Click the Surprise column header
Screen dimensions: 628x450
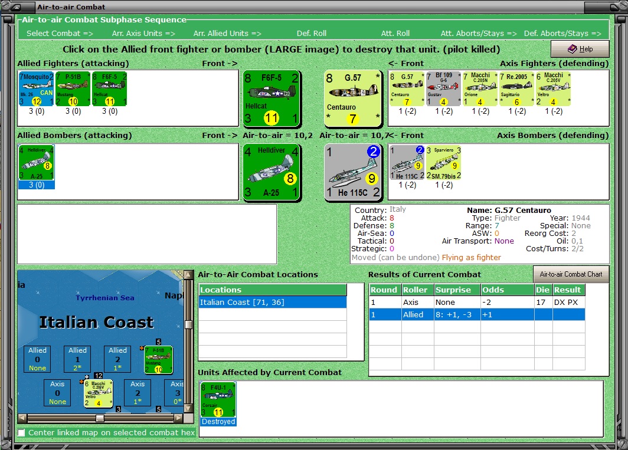coord(457,290)
